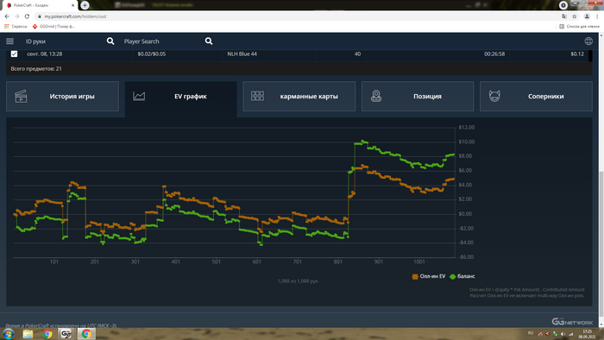Open the language globe icon
Screen dimensions: 604x340
[x=588, y=41]
